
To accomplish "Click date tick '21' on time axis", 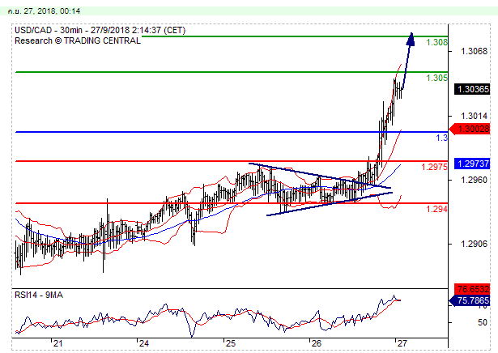I will click(57, 343).
